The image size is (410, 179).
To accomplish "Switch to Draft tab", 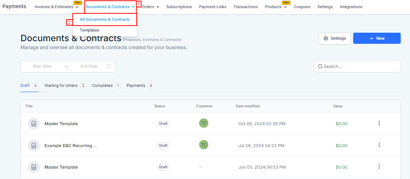I will click(x=30, y=86).
